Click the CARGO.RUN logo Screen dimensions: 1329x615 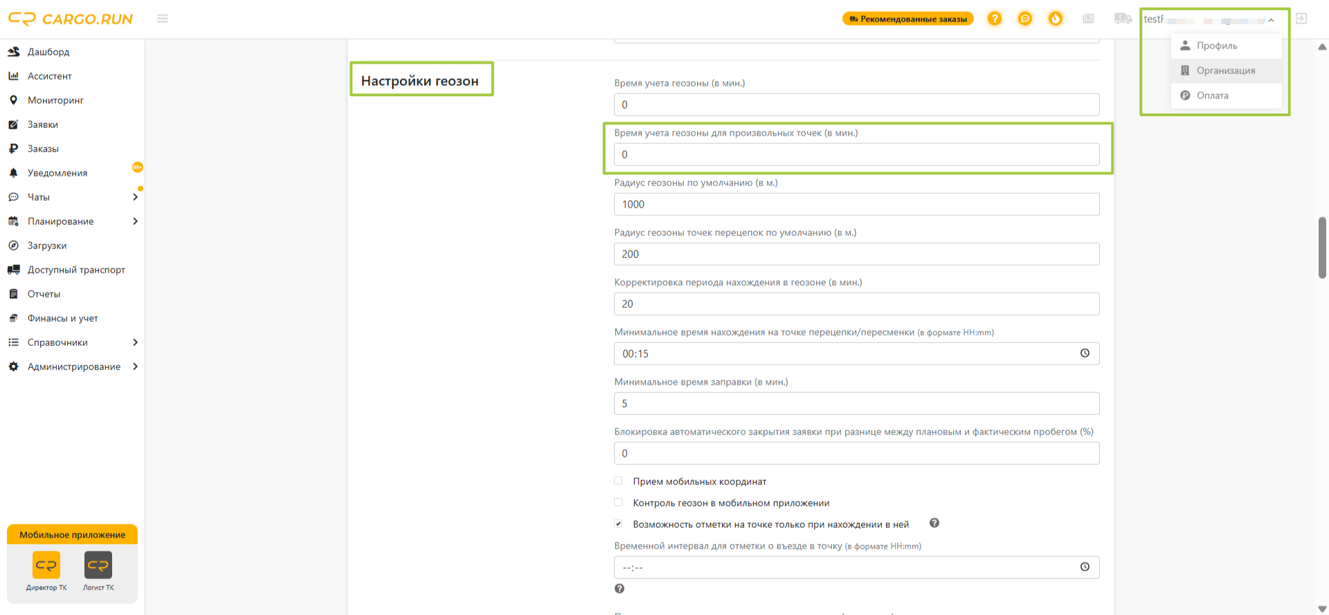[71, 19]
